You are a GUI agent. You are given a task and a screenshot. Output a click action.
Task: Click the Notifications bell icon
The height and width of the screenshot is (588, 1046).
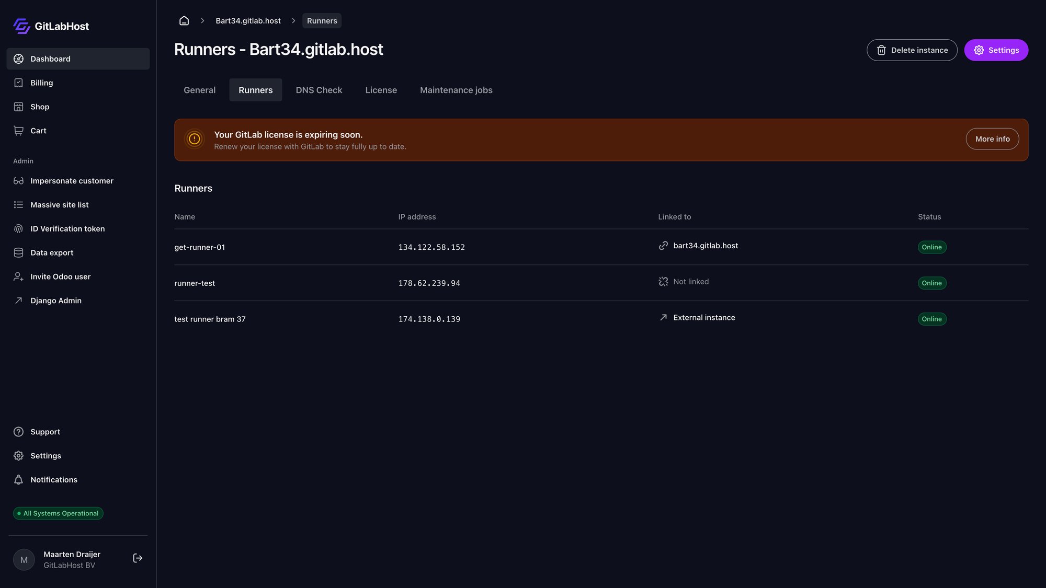(x=18, y=479)
